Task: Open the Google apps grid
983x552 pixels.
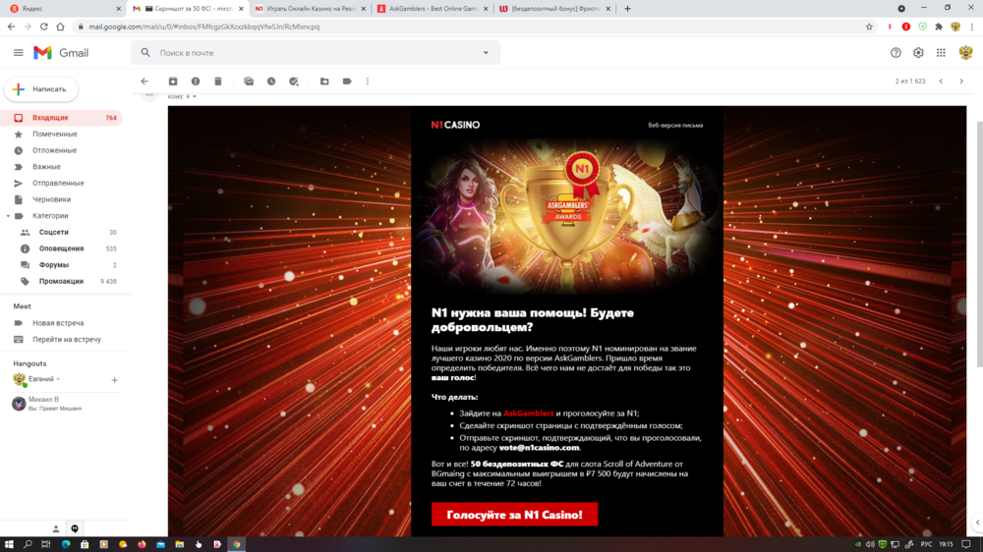Action: coord(941,53)
